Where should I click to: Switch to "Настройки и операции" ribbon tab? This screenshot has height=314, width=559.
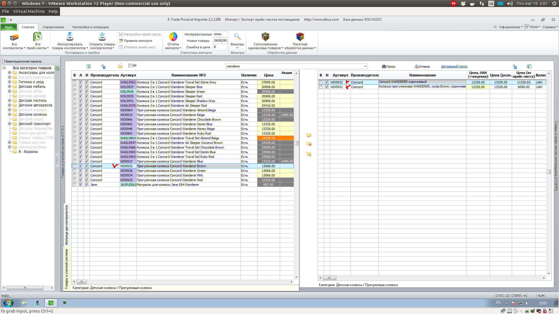click(91, 27)
